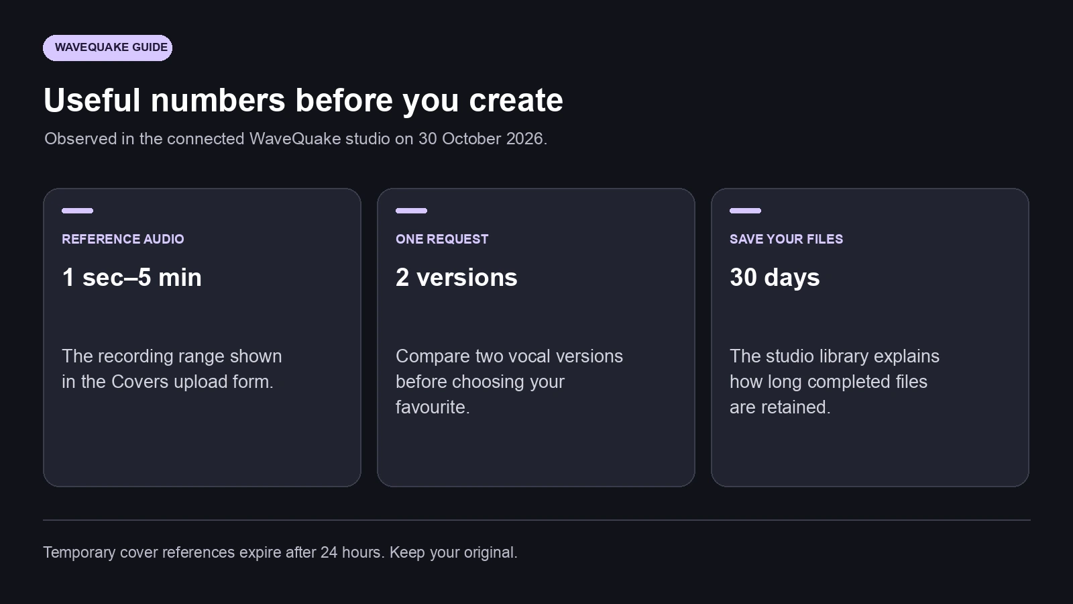Click the SAVE YOUR FILES label
The image size is (1073, 604).
(786, 239)
